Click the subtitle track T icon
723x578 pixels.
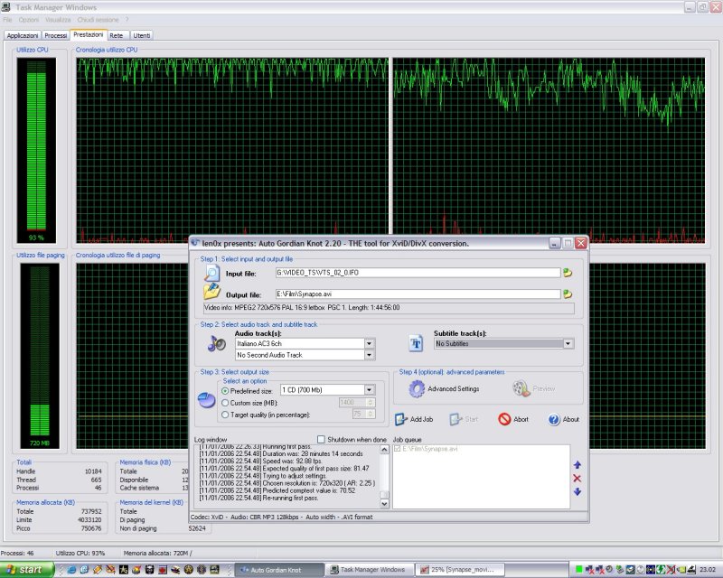(x=416, y=343)
